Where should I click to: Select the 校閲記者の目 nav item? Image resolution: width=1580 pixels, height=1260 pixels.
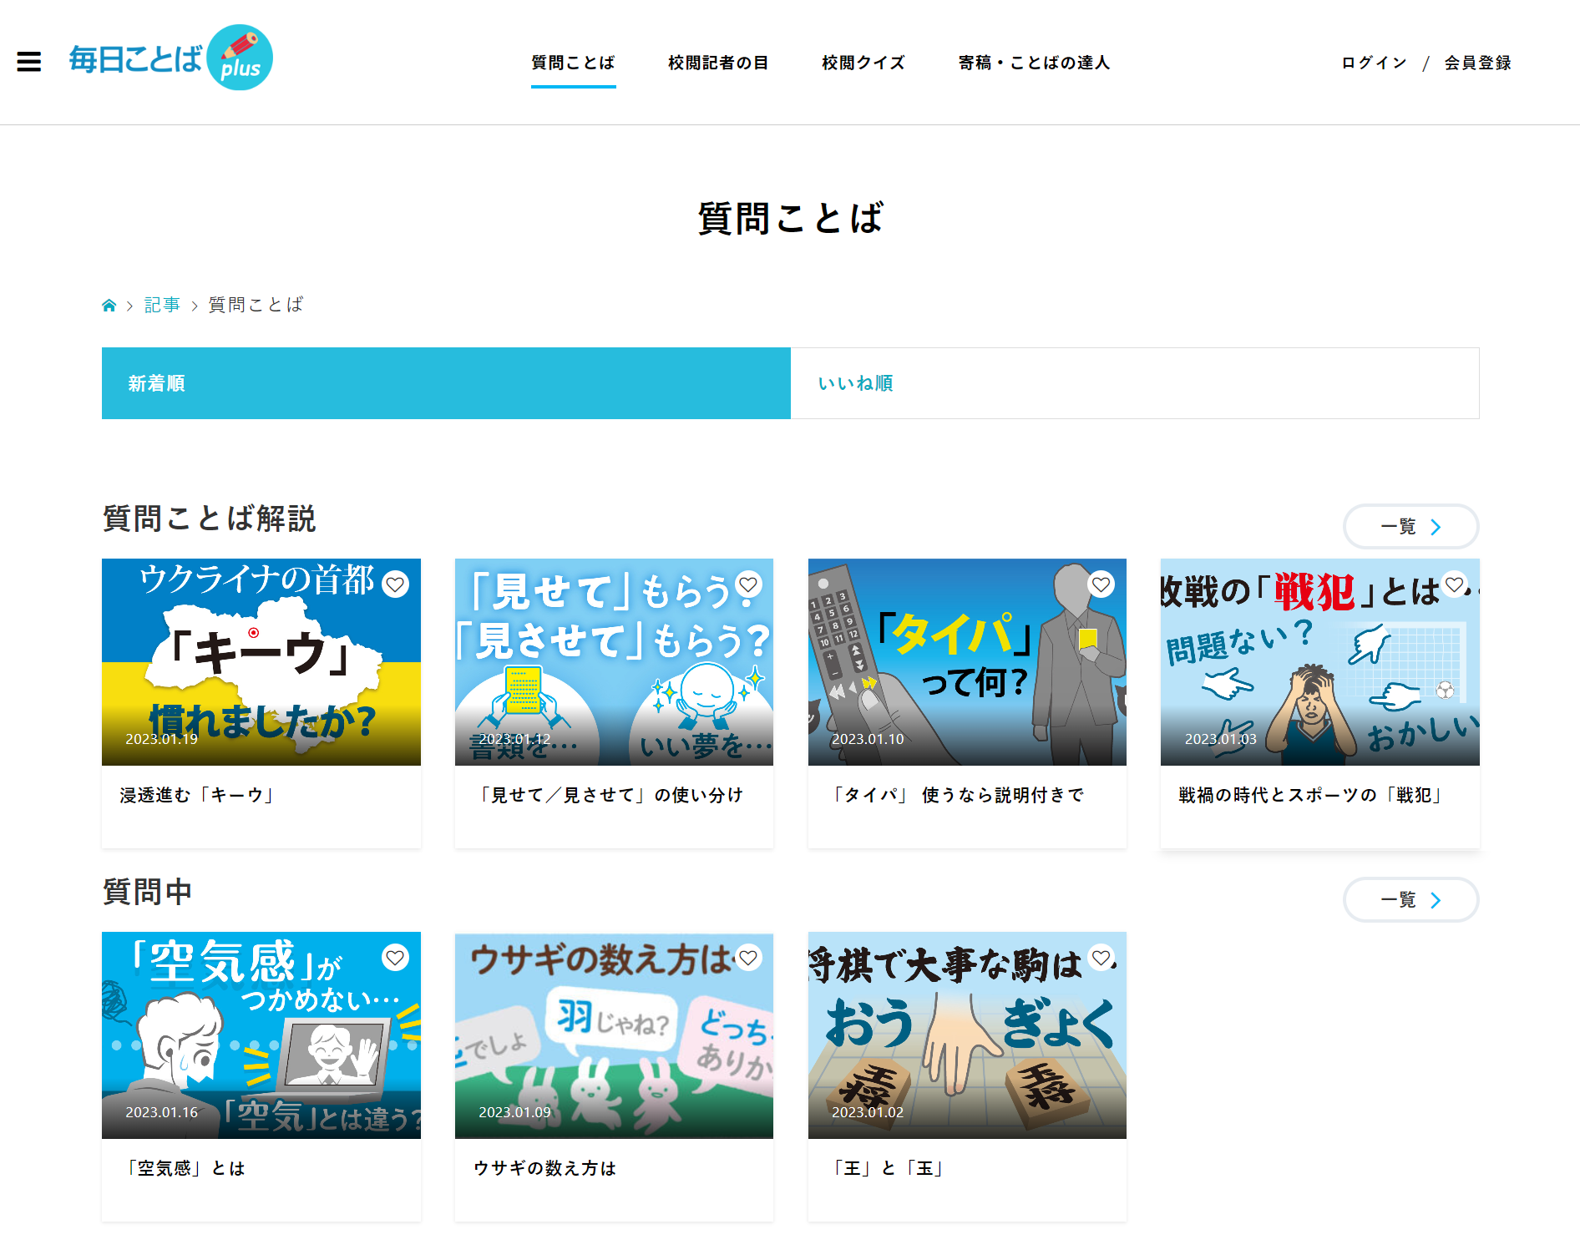tap(717, 63)
